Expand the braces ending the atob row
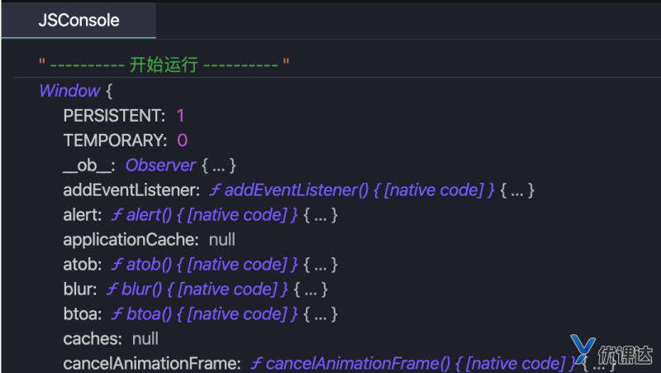The width and height of the screenshot is (661, 373). 321,265
